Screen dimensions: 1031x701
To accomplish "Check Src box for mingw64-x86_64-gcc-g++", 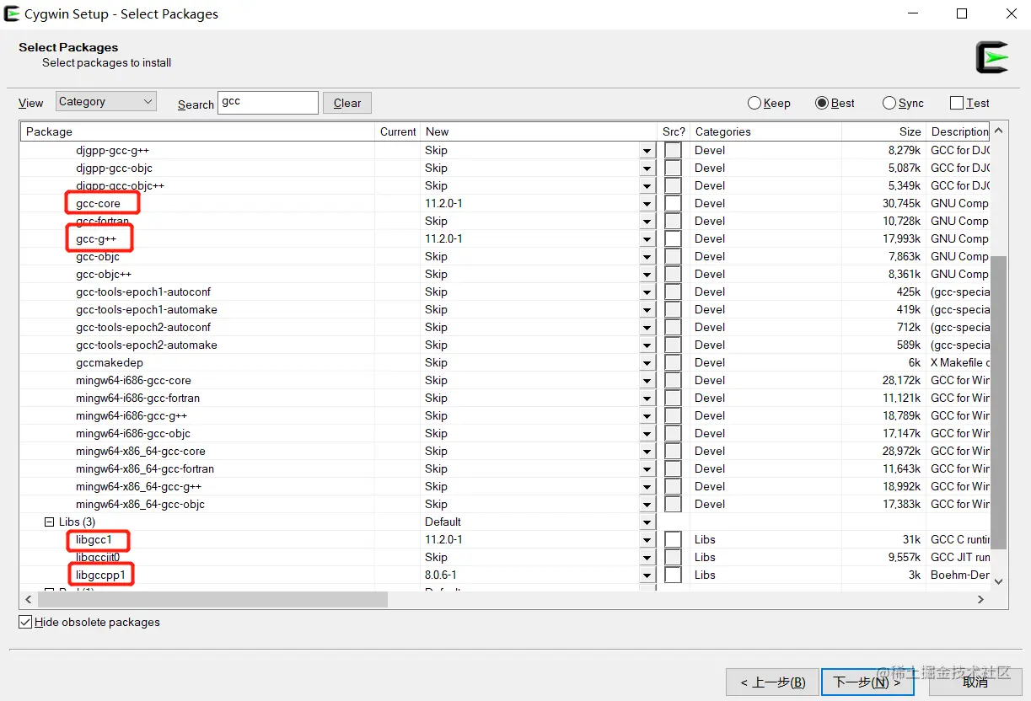I will [x=673, y=486].
